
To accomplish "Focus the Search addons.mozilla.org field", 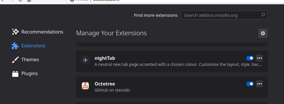I will [x=224, y=15].
